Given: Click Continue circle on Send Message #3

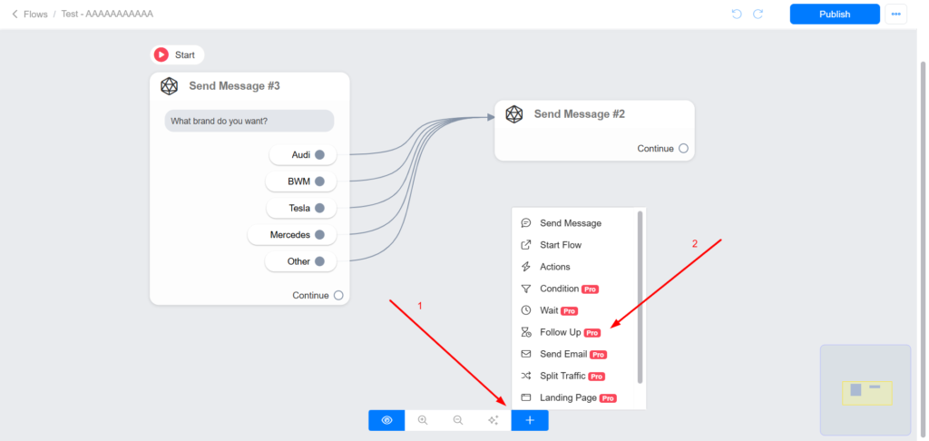Looking at the screenshot, I should coord(338,295).
